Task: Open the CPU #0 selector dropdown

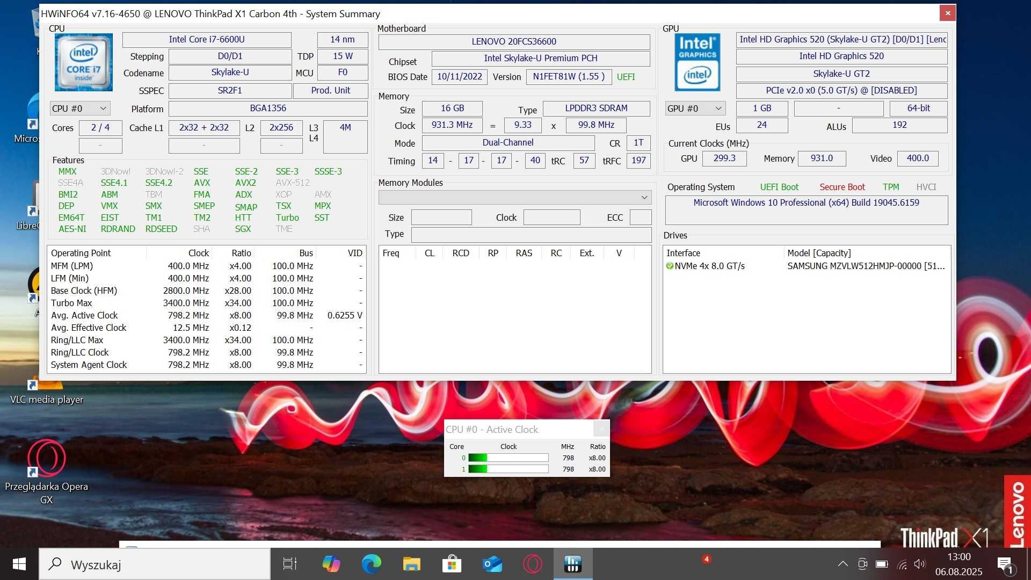Action: pos(80,108)
